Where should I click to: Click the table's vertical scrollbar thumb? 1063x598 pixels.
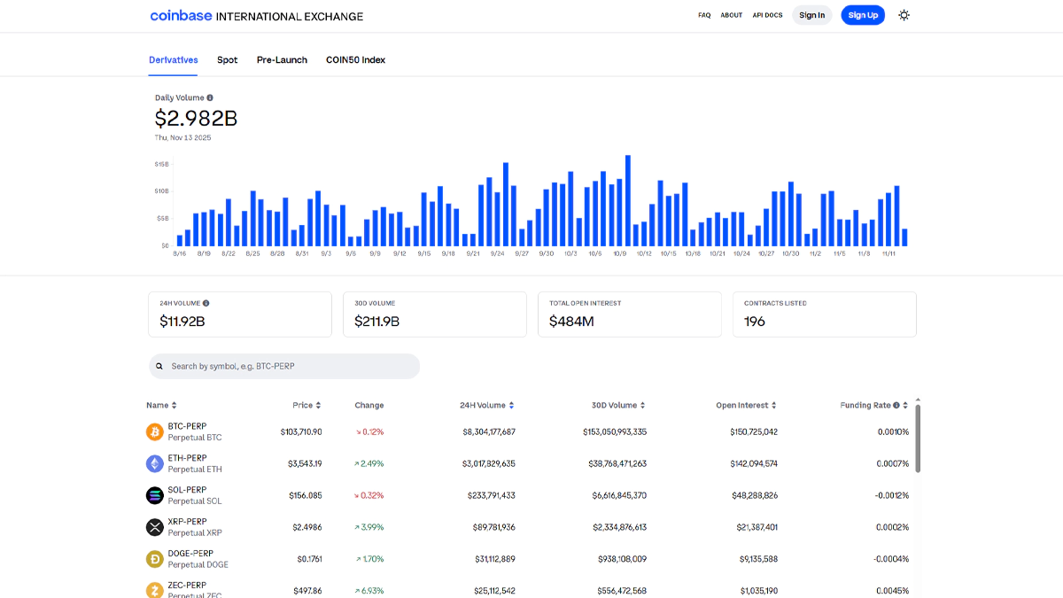click(918, 439)
